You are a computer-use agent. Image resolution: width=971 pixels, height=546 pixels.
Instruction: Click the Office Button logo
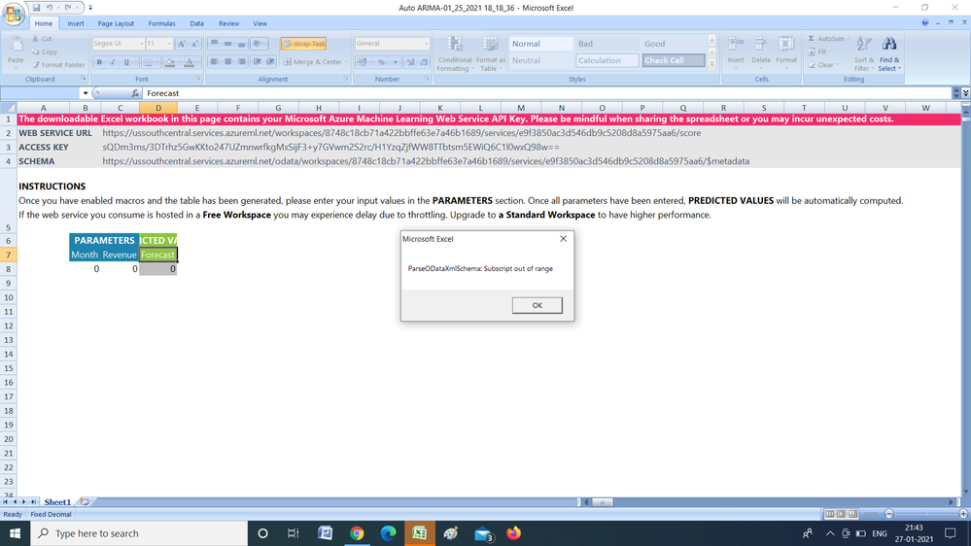pyautogui.click(x=13, y=14)
